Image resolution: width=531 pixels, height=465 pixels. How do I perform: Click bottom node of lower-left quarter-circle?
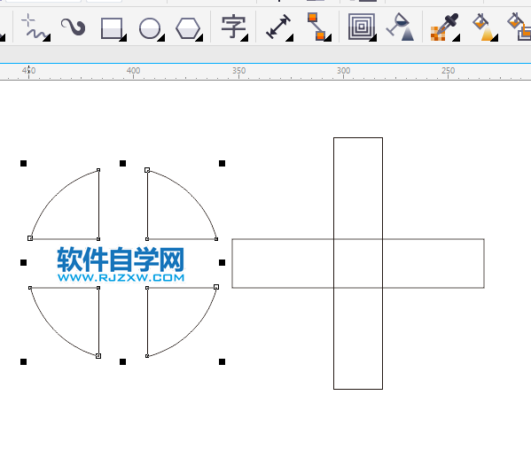98,356
